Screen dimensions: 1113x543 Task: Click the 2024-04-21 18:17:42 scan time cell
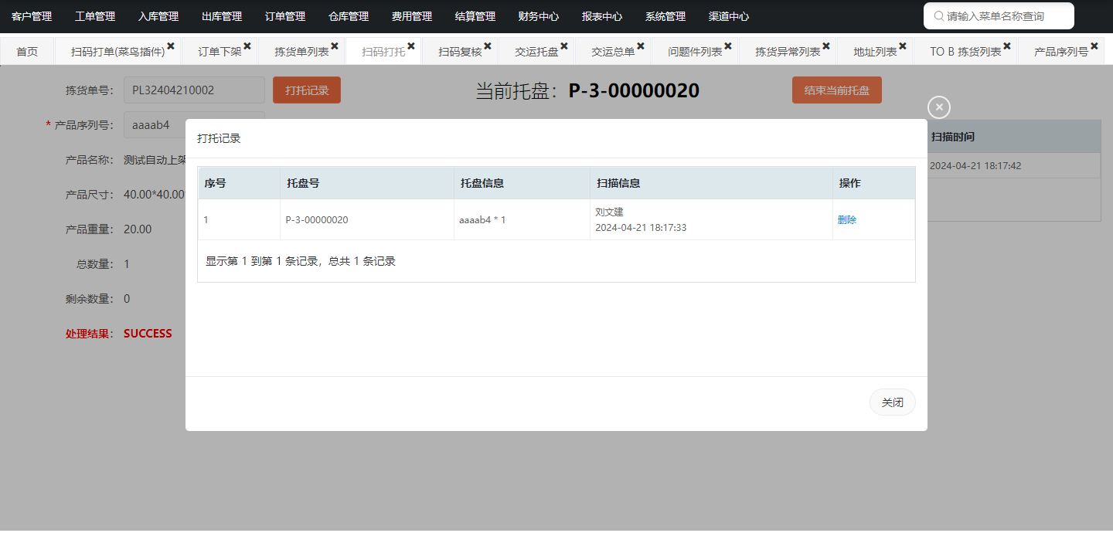(x=1013, y=165)
